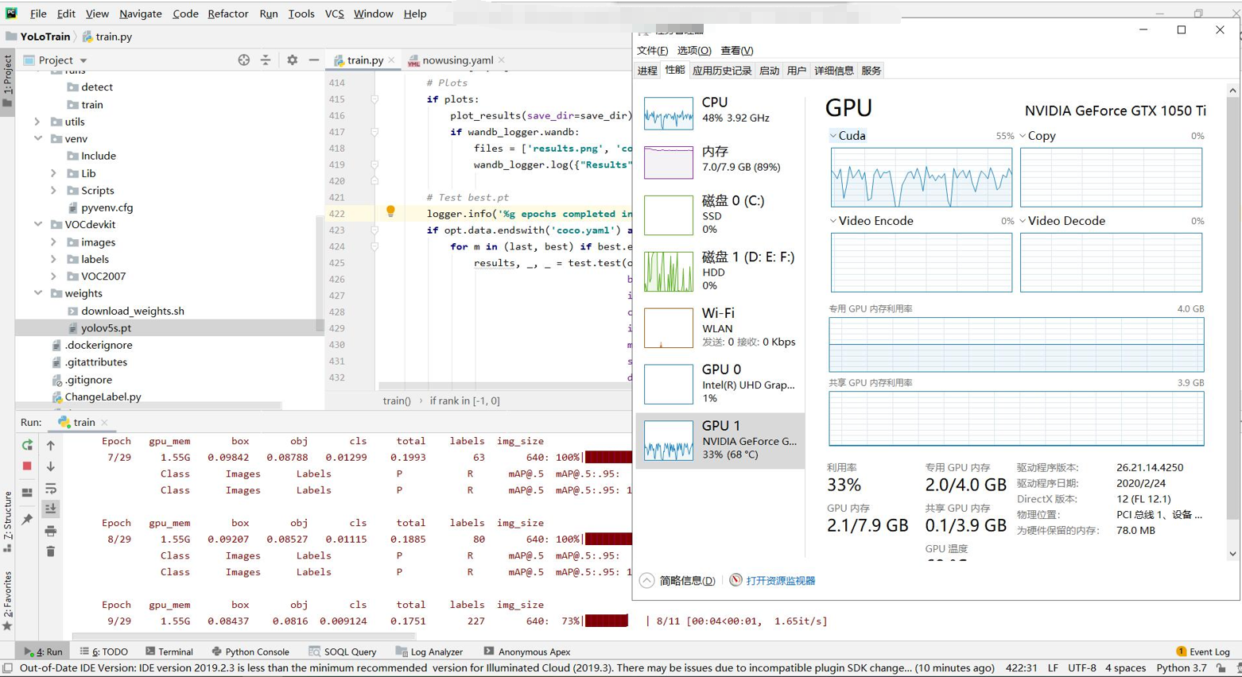Toggle soft-wrap in Run console
1242x677 pixels.
51,488
